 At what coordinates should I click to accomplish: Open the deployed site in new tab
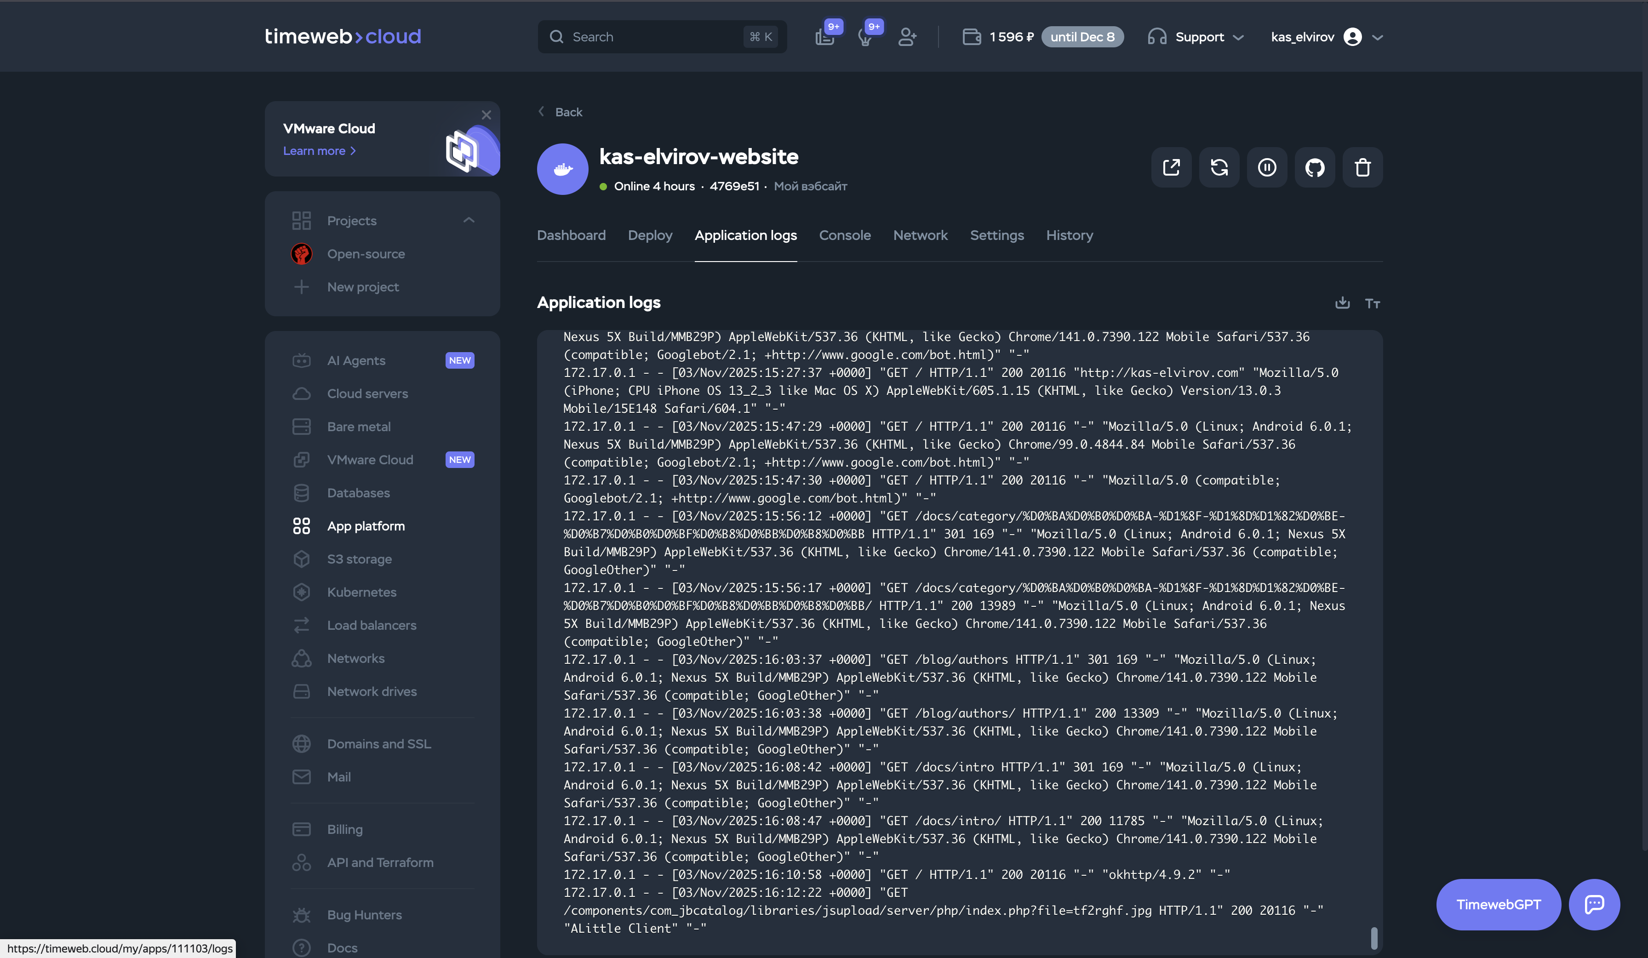(1171, 167)
